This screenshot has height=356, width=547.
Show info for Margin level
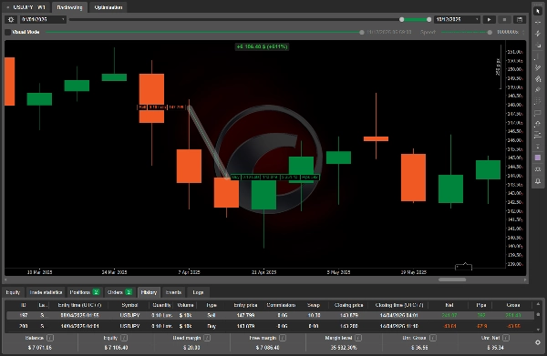(358, 338)
